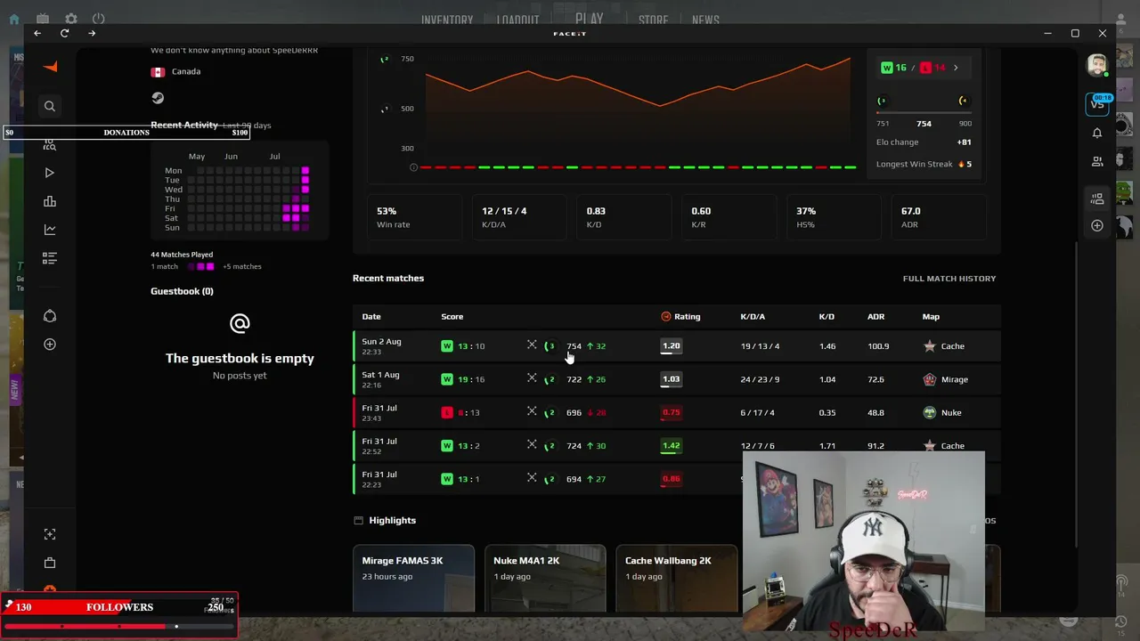Open the list feed icon in sidebar
This screenshot has height=641, width=1140.
pyautogui.click(x=50, y=258)
